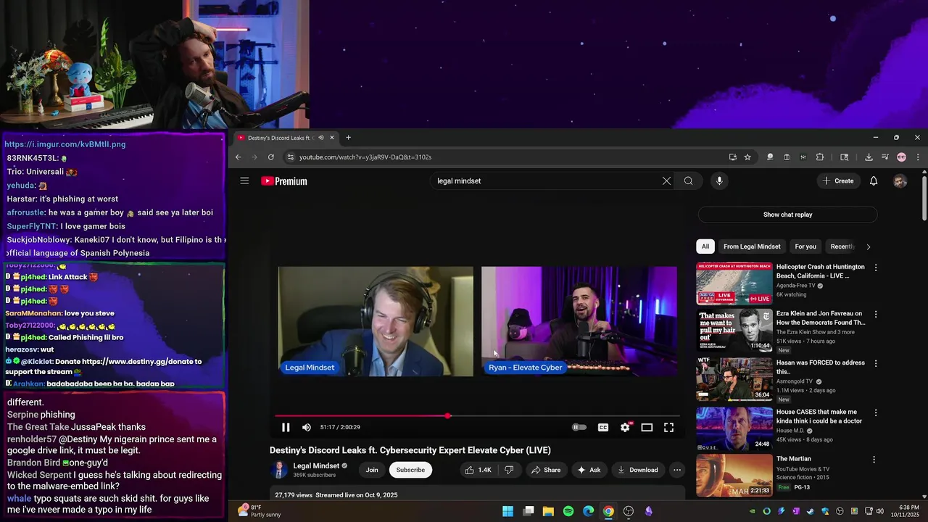This screenshot has width=928, height=522.
Task: Click the youtube.com address bar
Action: [507, 157]
